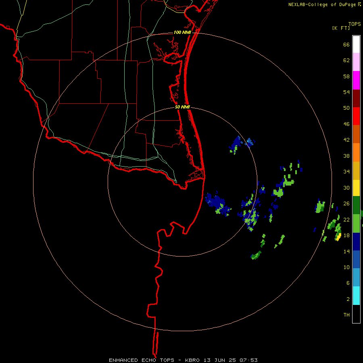Click the 18 legend value

(x=346, y=236)
